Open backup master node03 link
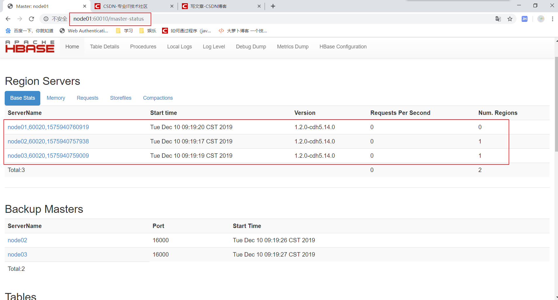Screen dimensions: 558x300 (17, 255)
